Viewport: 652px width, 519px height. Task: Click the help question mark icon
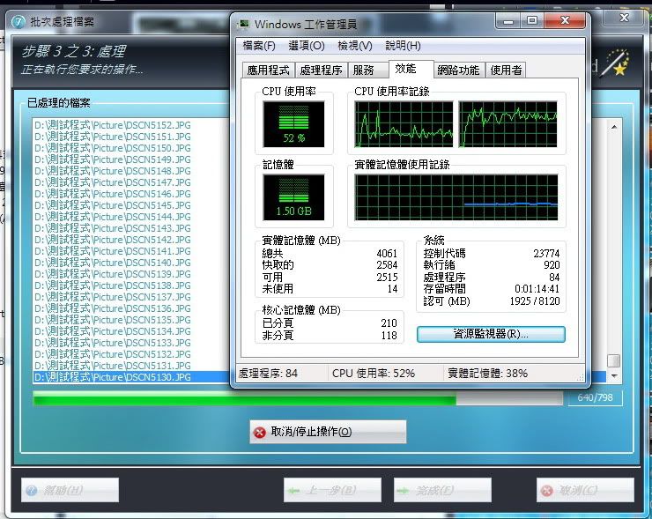[x=32, y=491]
